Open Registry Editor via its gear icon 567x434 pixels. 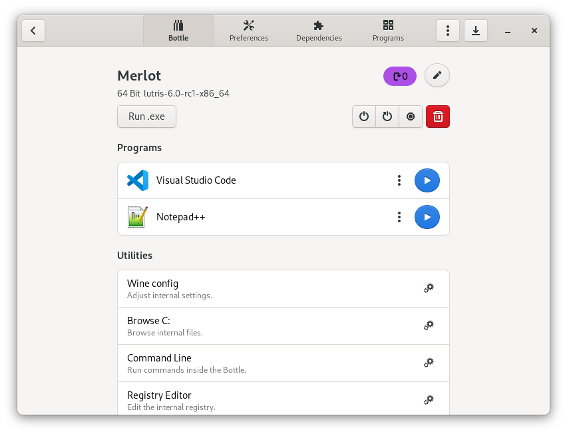[429, 399]
